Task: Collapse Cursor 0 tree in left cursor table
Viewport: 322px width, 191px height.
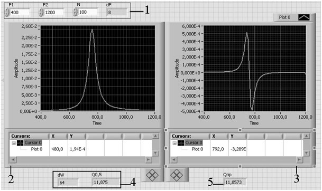Action: (14, 143)
